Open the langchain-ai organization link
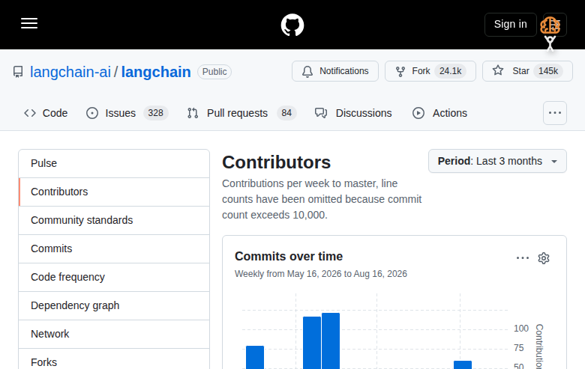Screen dimensions: 585x369 [70, 72]
